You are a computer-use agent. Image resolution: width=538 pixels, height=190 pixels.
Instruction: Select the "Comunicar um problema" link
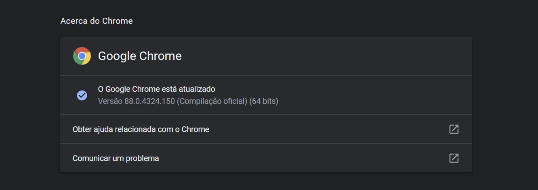tap(116, 158)
